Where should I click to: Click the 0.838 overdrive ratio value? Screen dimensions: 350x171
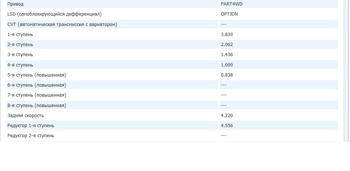tap(227, 75)
